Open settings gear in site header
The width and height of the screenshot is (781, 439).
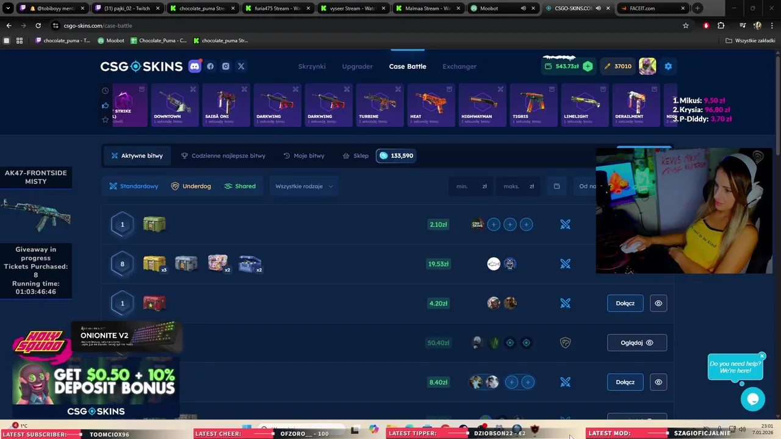[668, 66]
